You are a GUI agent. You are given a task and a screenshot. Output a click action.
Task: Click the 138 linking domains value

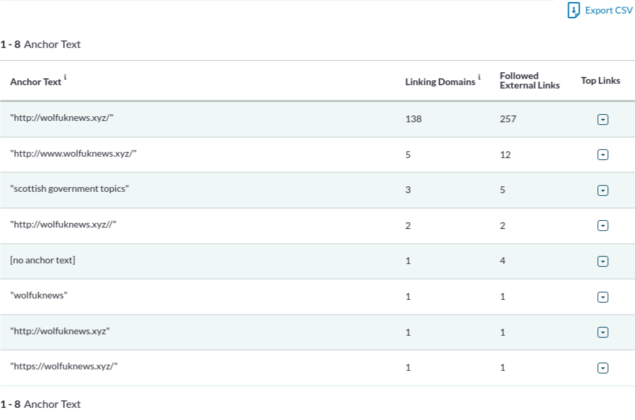(x=413, y=119)
